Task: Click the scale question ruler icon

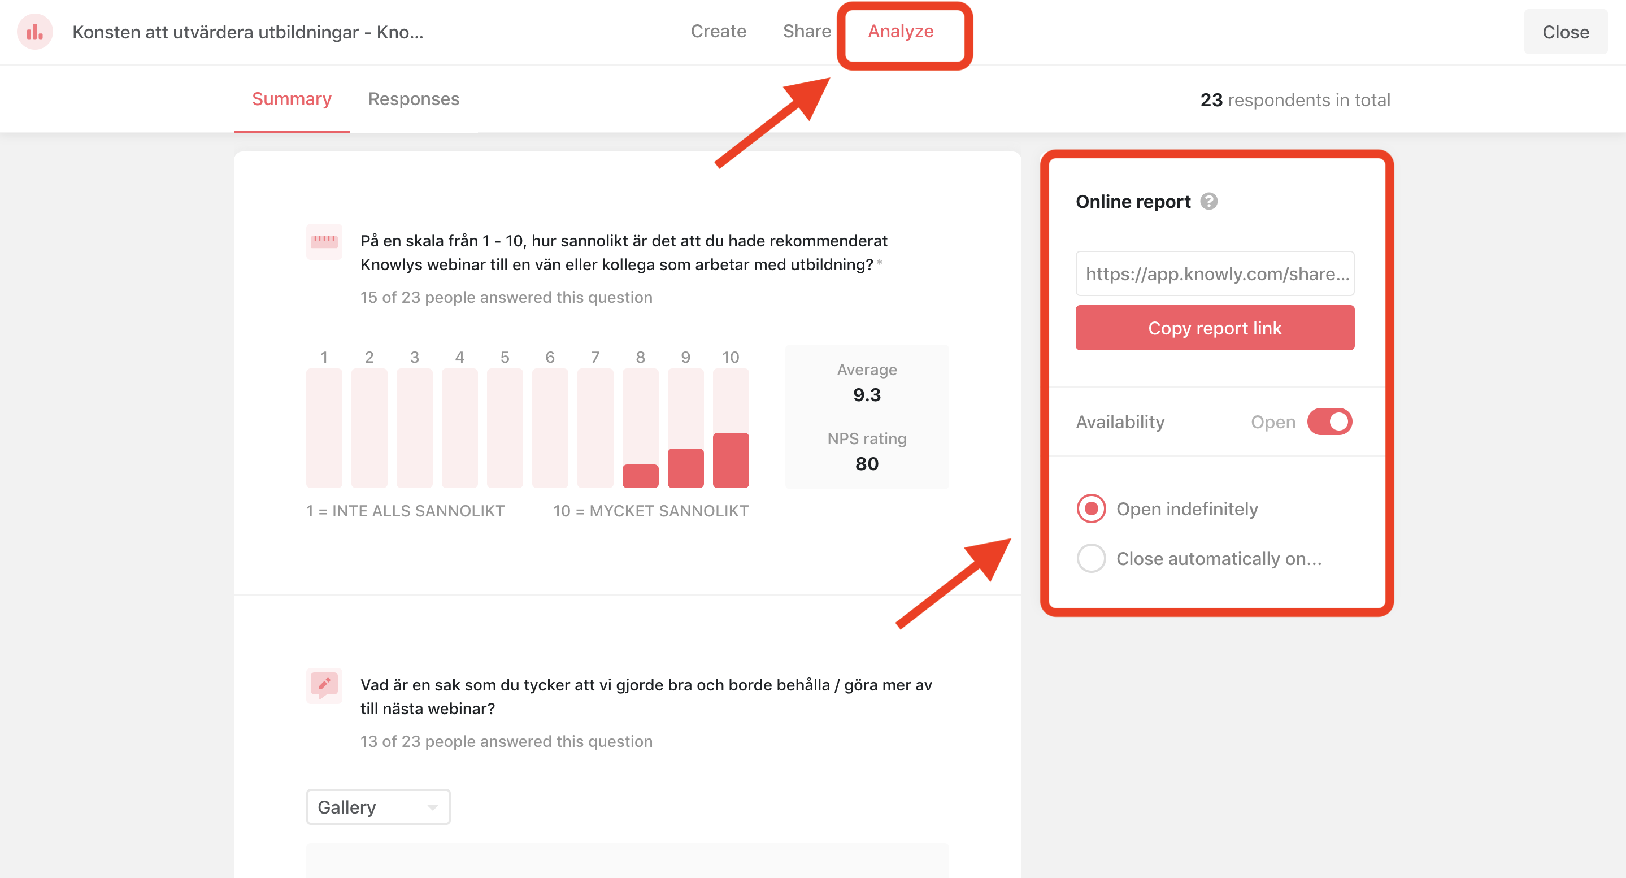Action: tap(324, 241)
